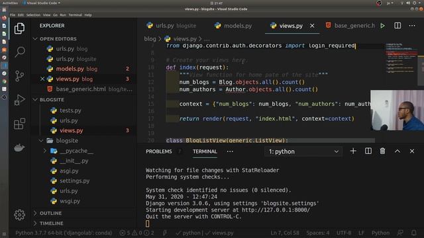Click the class BlogListView code line
The width and height of the screenshot is (424, 238).
[x=227, y=140]
